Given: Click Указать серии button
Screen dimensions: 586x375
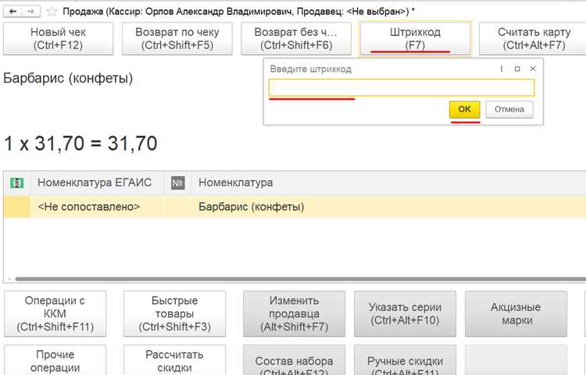Looking at the screenshot, I should pos(405,314).
